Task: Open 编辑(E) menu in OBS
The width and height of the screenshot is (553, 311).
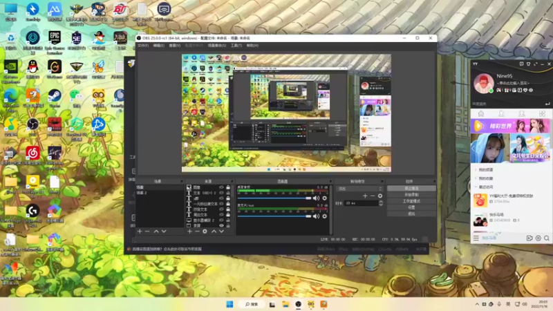Action: click(x=159, y=46)
